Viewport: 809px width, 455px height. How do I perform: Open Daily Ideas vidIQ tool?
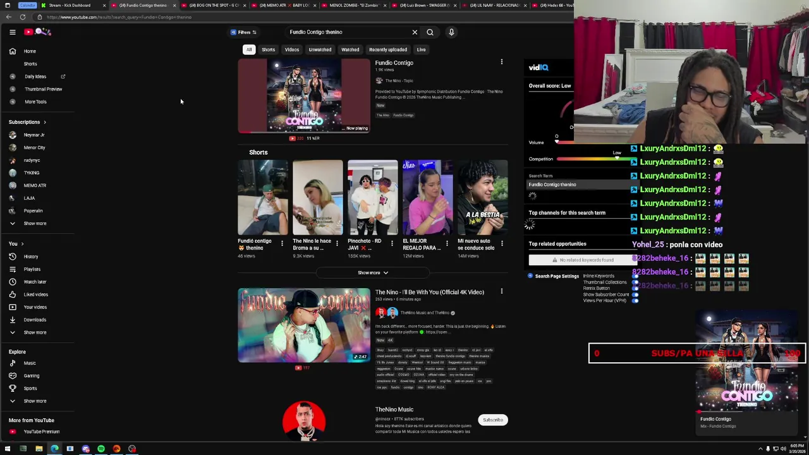click(37, 76)
